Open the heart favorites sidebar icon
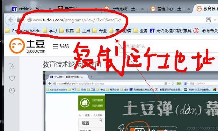Viewport: 218px width, 131px height. (x=12, y=78)
